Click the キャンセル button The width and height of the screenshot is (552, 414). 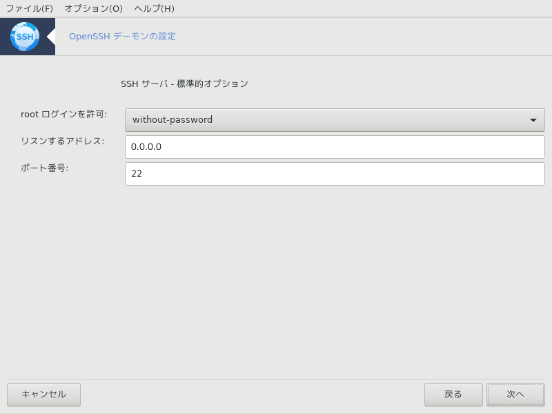43,395
